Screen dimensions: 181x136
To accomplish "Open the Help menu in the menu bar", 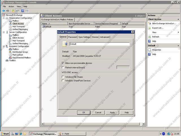I will tap(25, 7).
